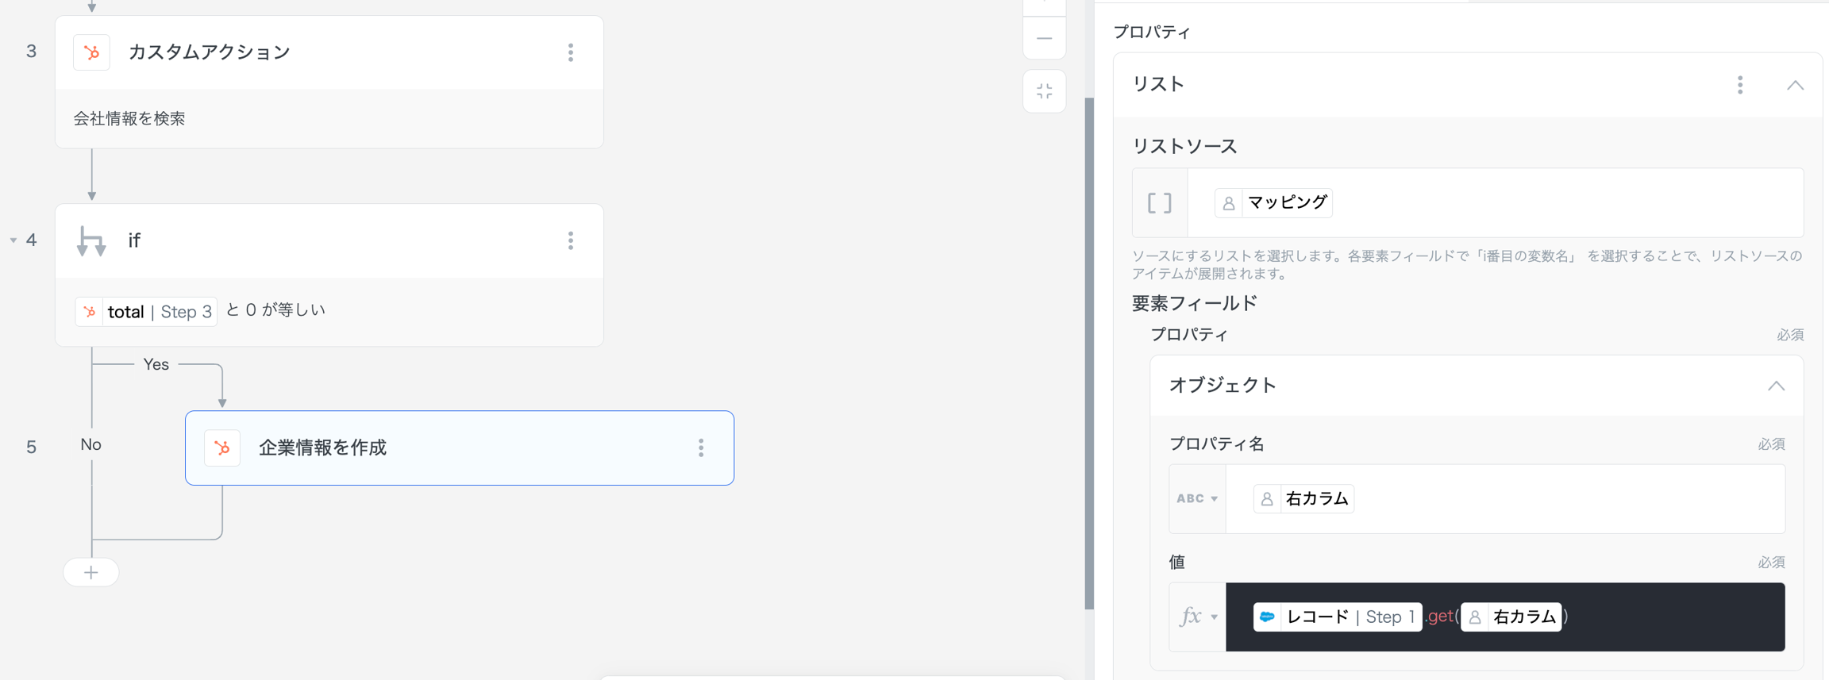Open the リスト section three-dot menu
This screenshot has width=1829, height=680.
click(x=1740, y=85)
